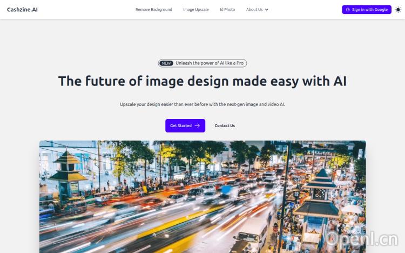Open the About Us dropdown menu
This screenshot has width=405, height=253.
[x=254, y=10]
